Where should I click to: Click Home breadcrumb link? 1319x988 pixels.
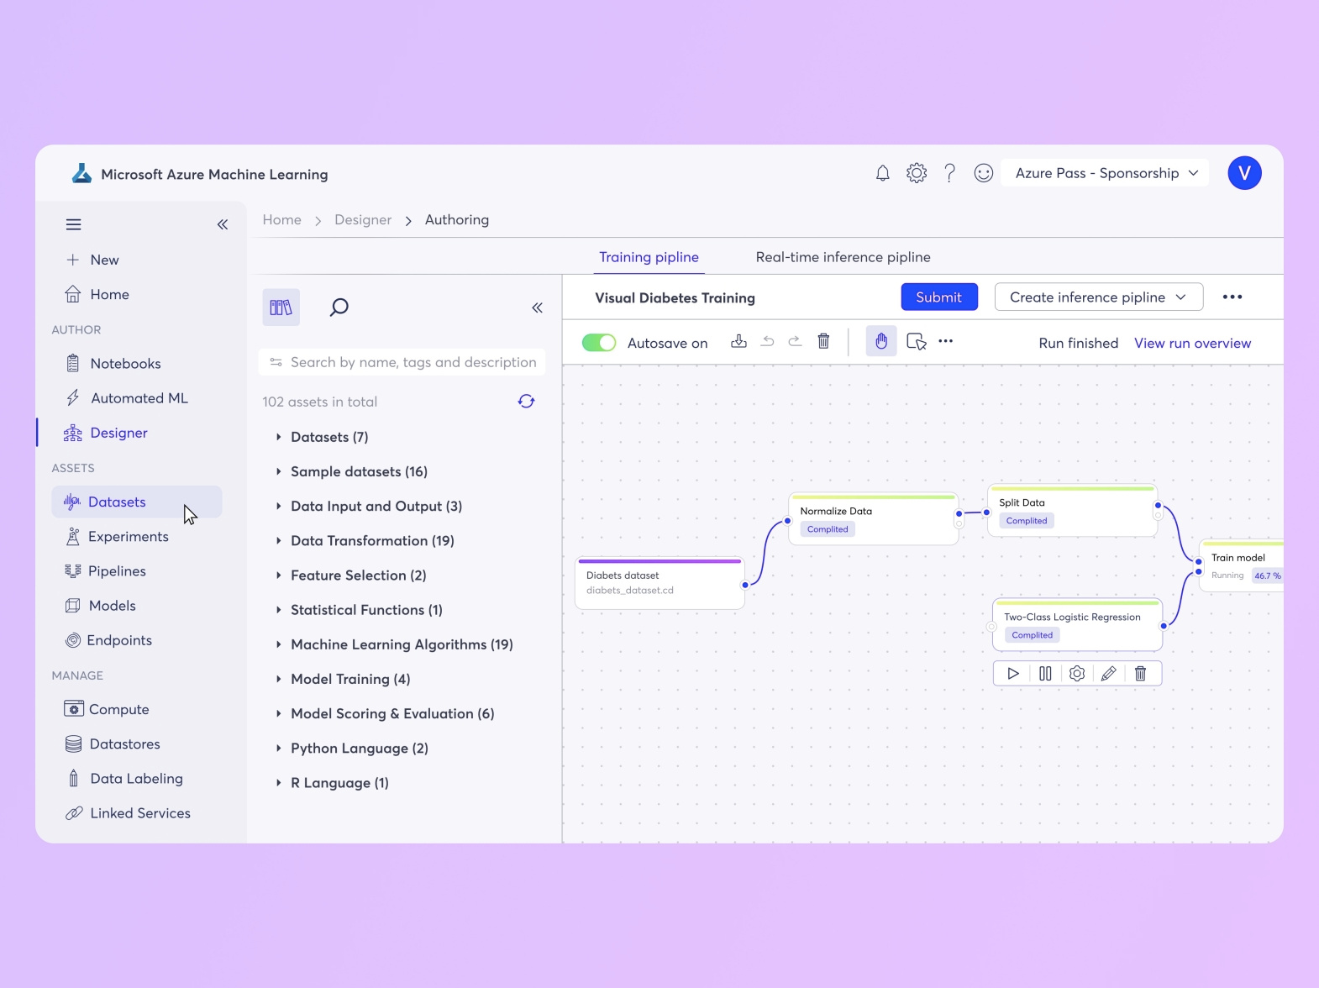tap(281, 220)
